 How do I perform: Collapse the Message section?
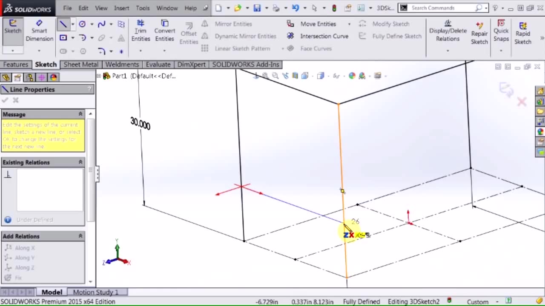pyautogui.click(x=80, y=114)
